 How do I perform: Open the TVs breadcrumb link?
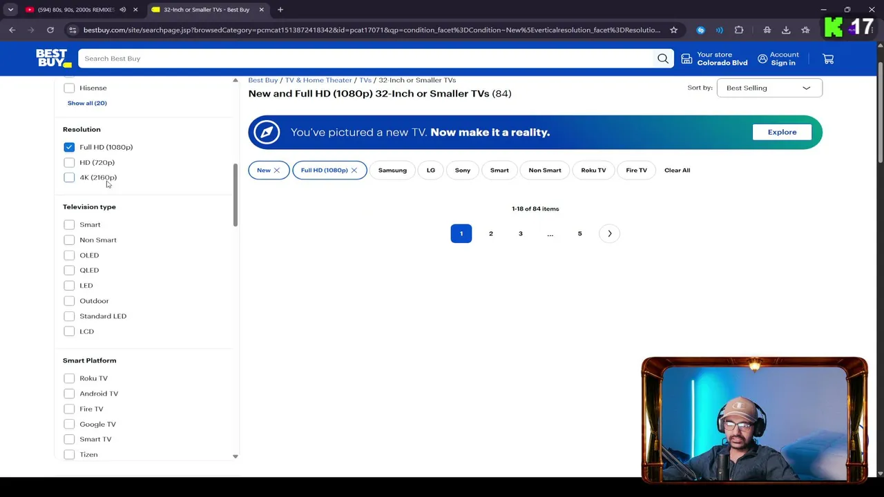coord(365,80)
